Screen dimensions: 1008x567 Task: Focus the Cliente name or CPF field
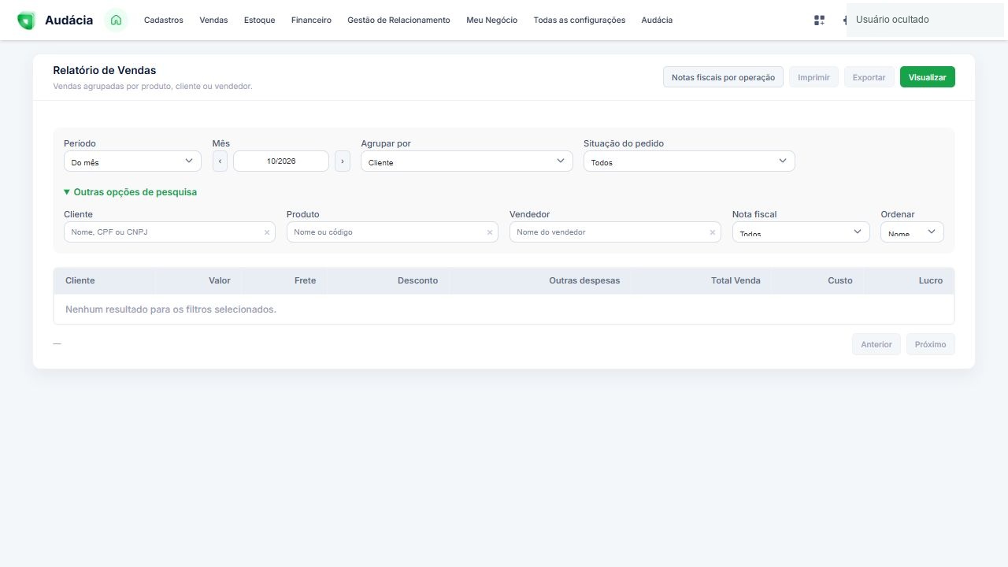tap(169, 232)
